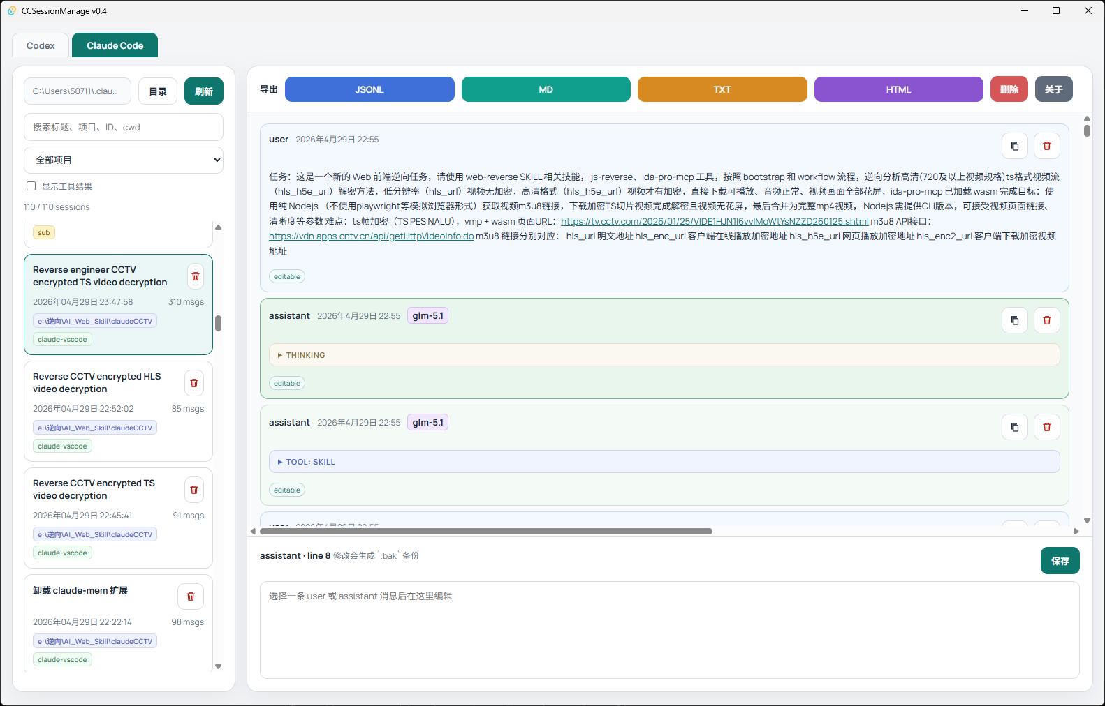This screenshot has height=706, width=1105.
Task: Switch to the Claude Code tab
Action: [x=115, y=45]
